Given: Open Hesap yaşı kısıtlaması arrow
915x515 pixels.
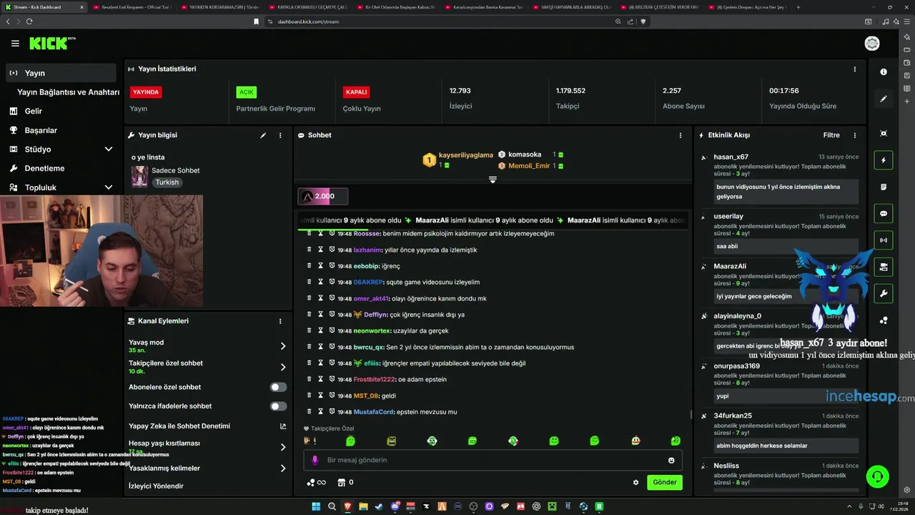Looking at the screenshot, I should 282,447.
